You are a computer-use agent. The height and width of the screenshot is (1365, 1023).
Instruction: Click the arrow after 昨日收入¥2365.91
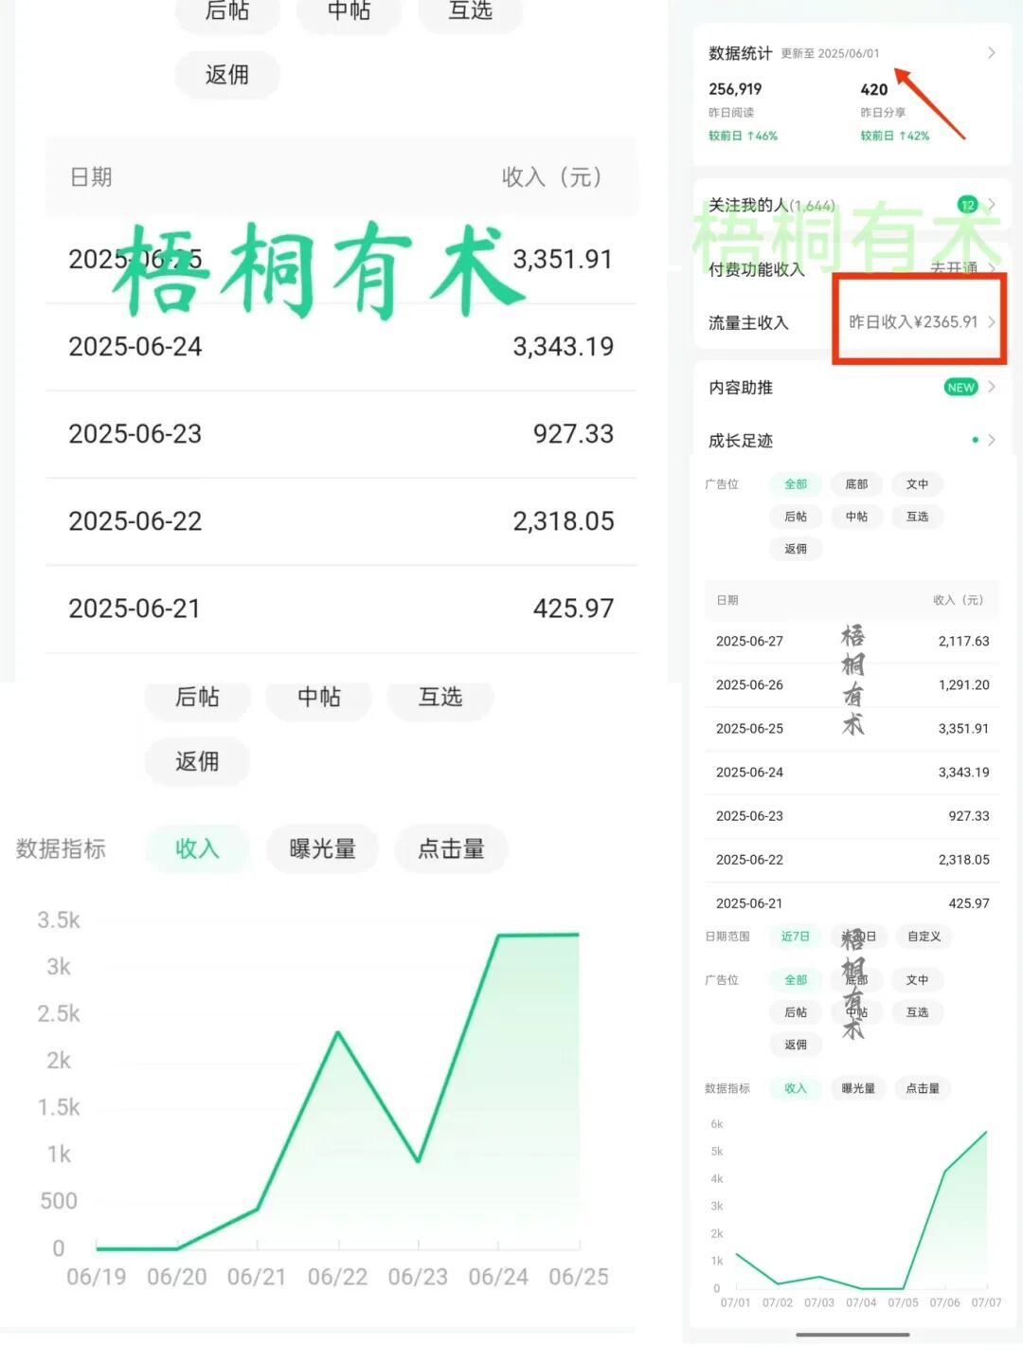pyautogui.click(x=992, y=322)
